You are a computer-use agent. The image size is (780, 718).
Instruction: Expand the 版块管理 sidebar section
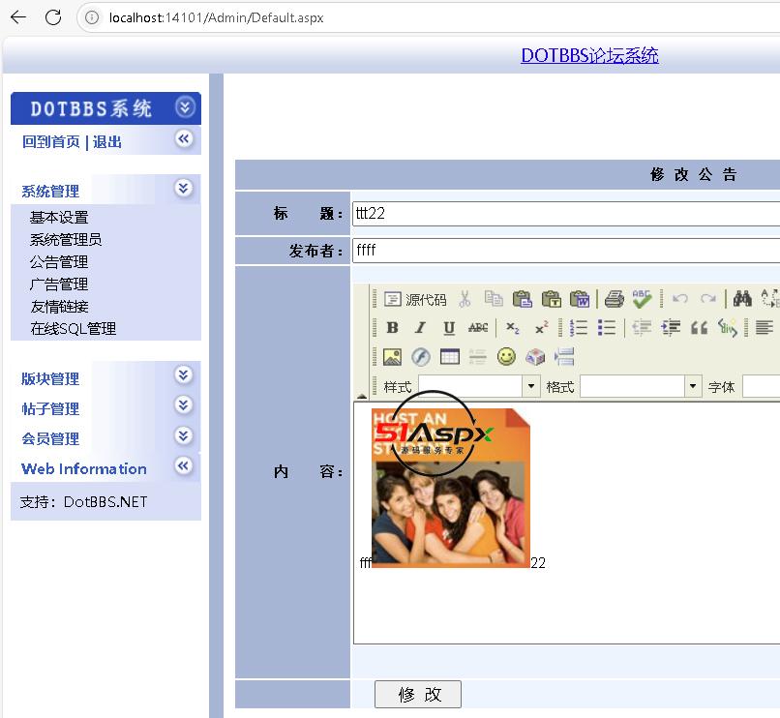(x=184, y=375)
